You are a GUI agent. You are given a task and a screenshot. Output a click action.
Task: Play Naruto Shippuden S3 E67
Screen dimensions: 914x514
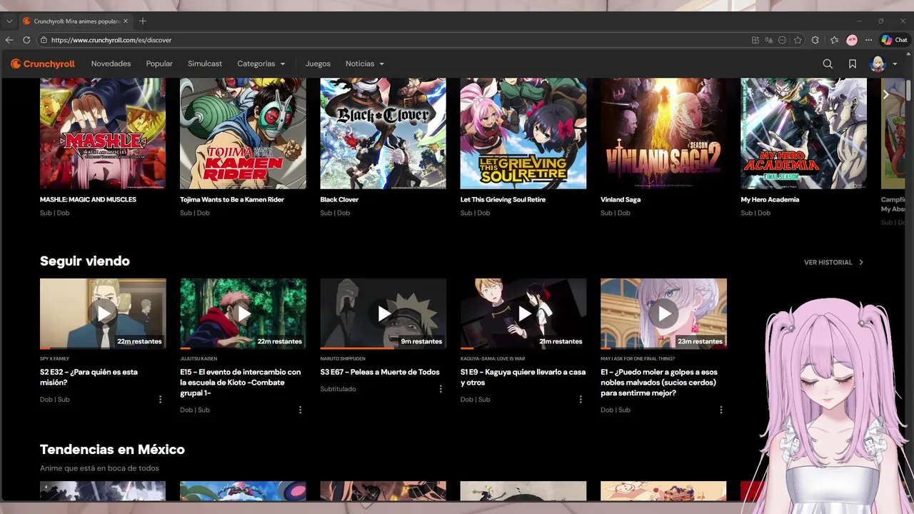pyautogui.click(x=383, y=313)
